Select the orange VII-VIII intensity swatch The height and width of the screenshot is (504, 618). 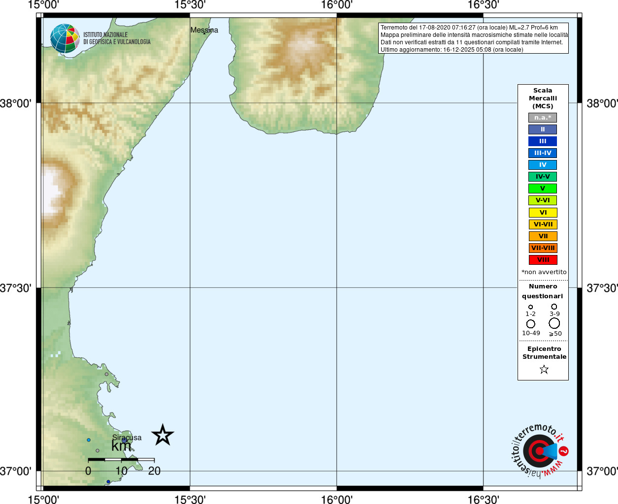point(543,248)
